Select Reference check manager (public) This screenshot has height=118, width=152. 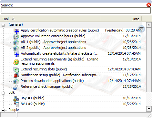coord(47,86)
